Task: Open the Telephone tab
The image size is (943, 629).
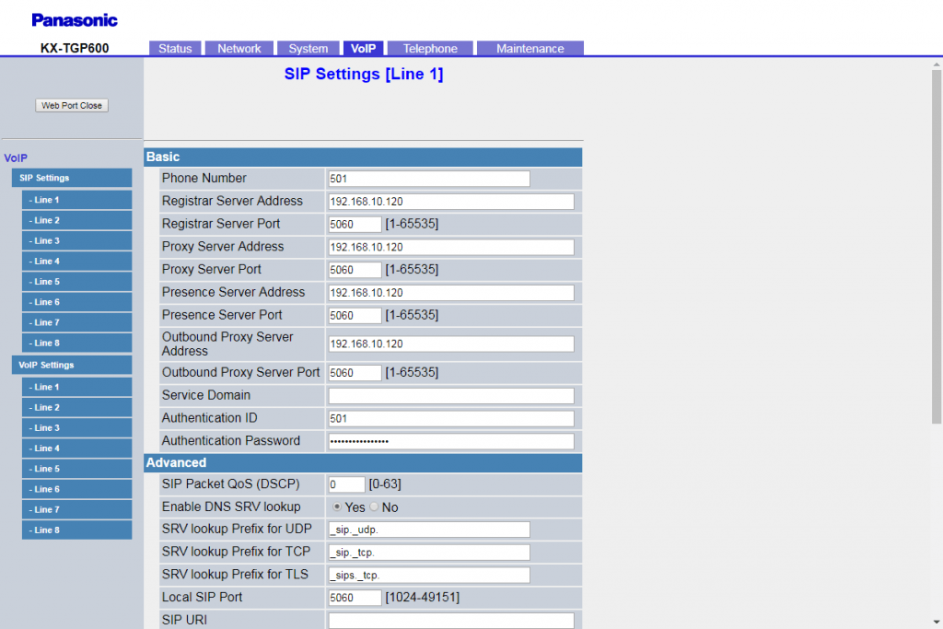Action: point(430,49)
